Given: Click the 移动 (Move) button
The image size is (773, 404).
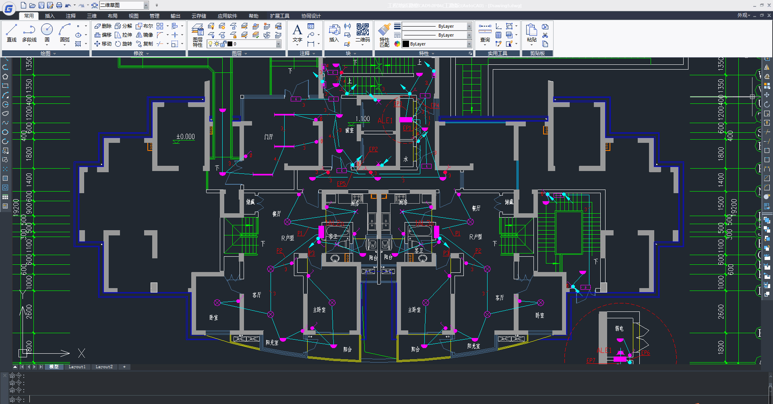Looking at the screenshot, I should pos(103,44).
